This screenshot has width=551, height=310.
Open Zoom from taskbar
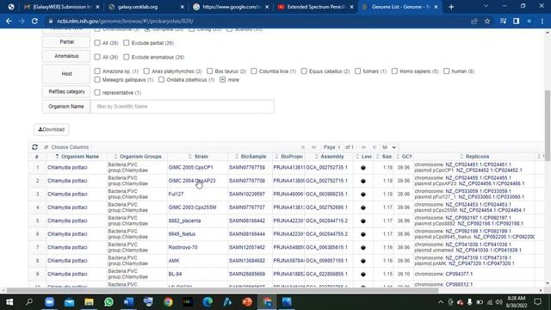[49, 302]
